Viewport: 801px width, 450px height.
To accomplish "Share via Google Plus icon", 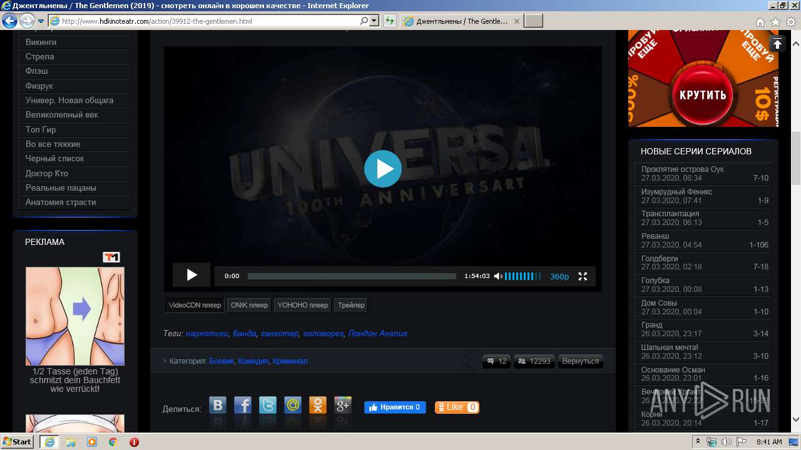I will pyautogui.click(x=343, y=406).
